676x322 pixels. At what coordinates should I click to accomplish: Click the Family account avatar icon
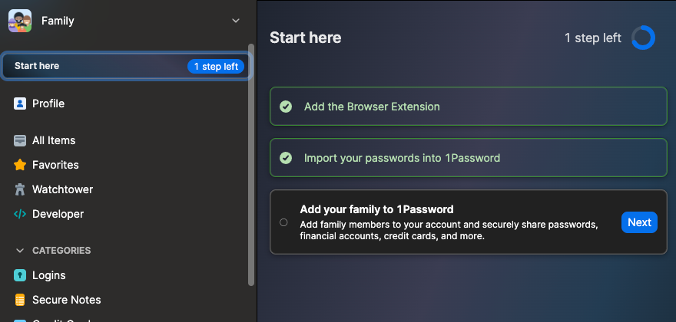[20, 21]
